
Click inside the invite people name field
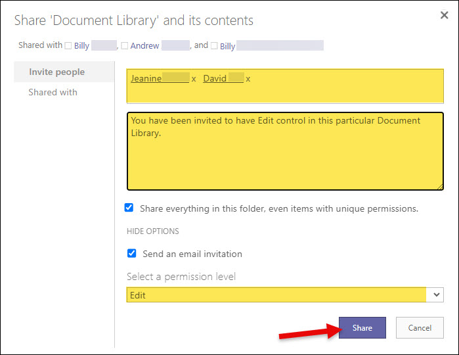coord(285,86)
